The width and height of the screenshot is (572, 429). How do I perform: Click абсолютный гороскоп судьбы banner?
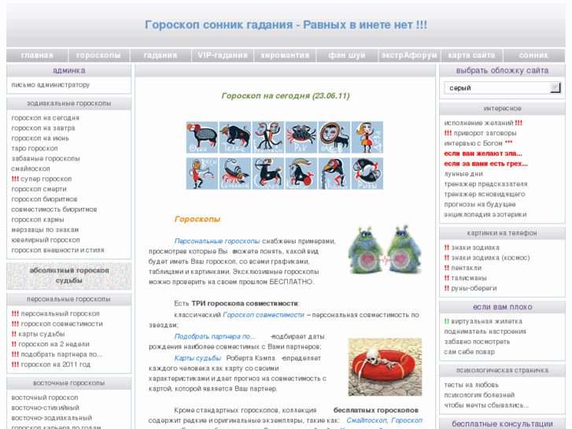point(69,276)
